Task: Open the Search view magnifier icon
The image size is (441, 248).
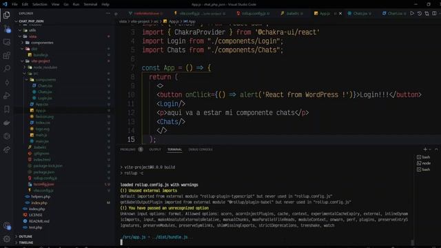Action: [6, 69]
